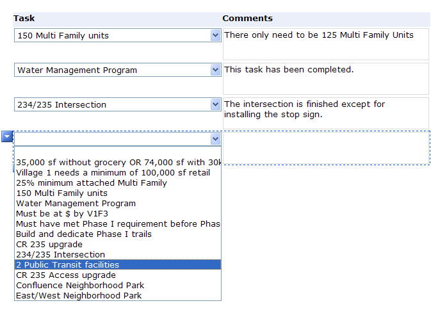Viewport: 447px width, 333px height.
Task: Pick East/West Neighborhood Park from list
Action: 118,296
